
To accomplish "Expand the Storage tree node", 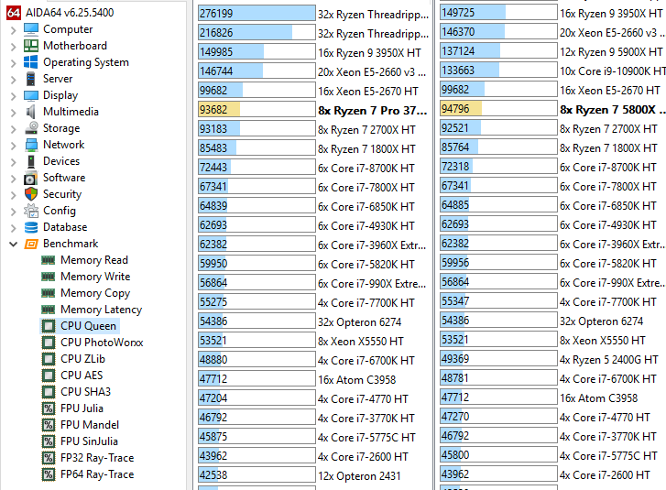I will [x=13, y=128].
